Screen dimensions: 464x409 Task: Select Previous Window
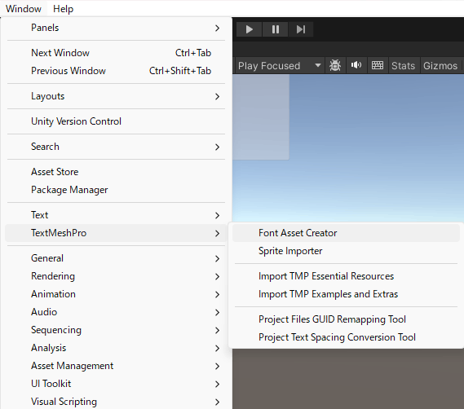(x=116, y=71)
